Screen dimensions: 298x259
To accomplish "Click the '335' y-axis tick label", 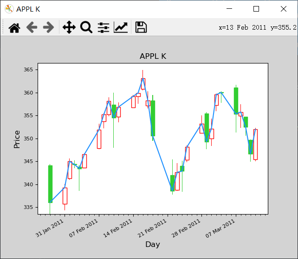I will tap(28, 208).
